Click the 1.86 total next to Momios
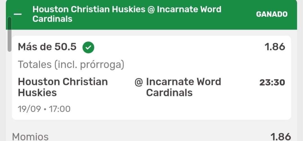 click(281, 137)
